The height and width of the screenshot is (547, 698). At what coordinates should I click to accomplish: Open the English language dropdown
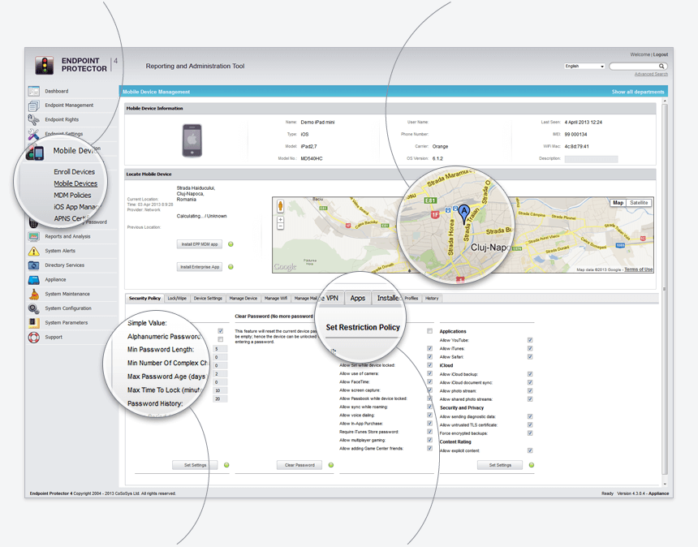(x=584, y=67)
